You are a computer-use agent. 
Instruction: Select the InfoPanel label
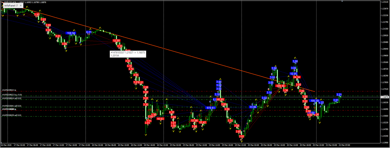tap(10, 6)
